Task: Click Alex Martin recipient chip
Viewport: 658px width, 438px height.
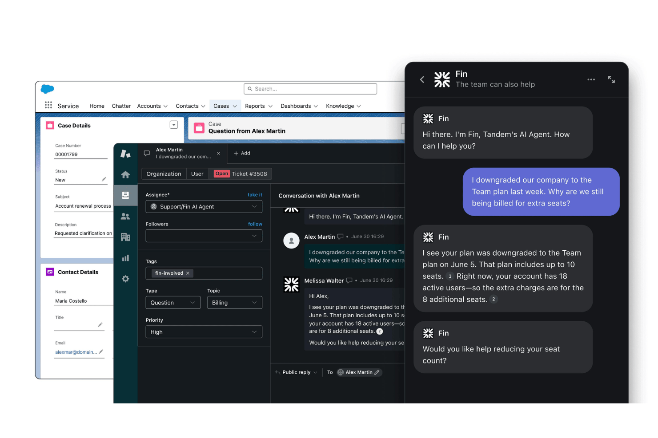Action: pos(358,372)
